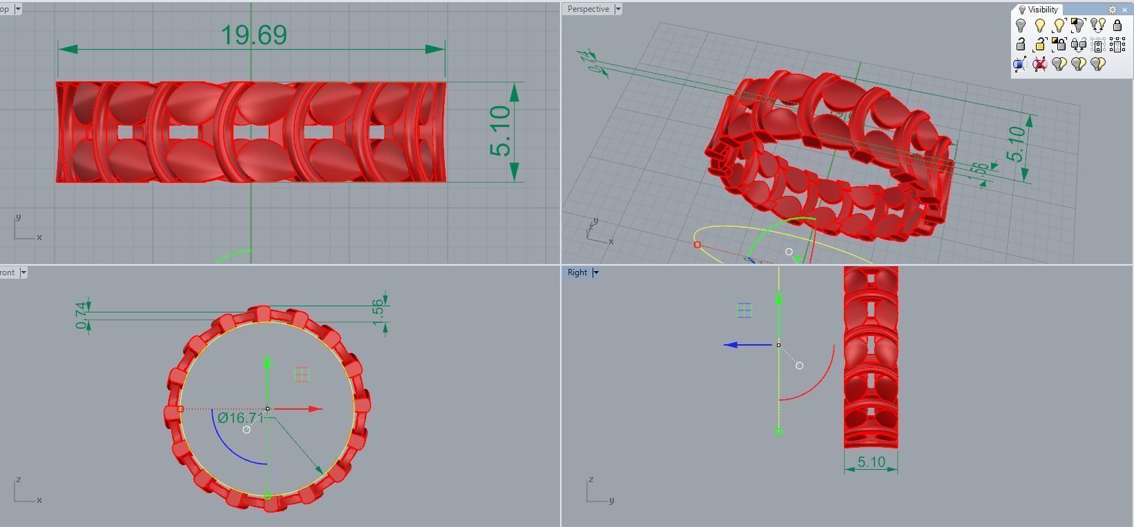Screen dimensions: 1134x527
Task: Click the blue Clipping Plane cylinder icon
Action: (x=1021, y=64)
